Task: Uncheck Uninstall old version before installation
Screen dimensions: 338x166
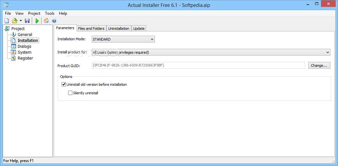Action: (64, 84)
